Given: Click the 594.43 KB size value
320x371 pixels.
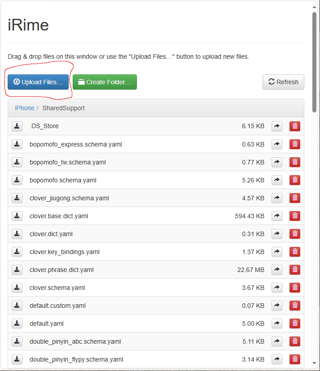Looking at the screenshot, I should [250, 216].
